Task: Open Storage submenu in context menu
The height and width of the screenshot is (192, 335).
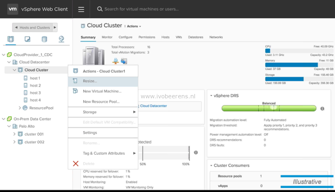Action: pyautogui.click(x=103, y=112)
